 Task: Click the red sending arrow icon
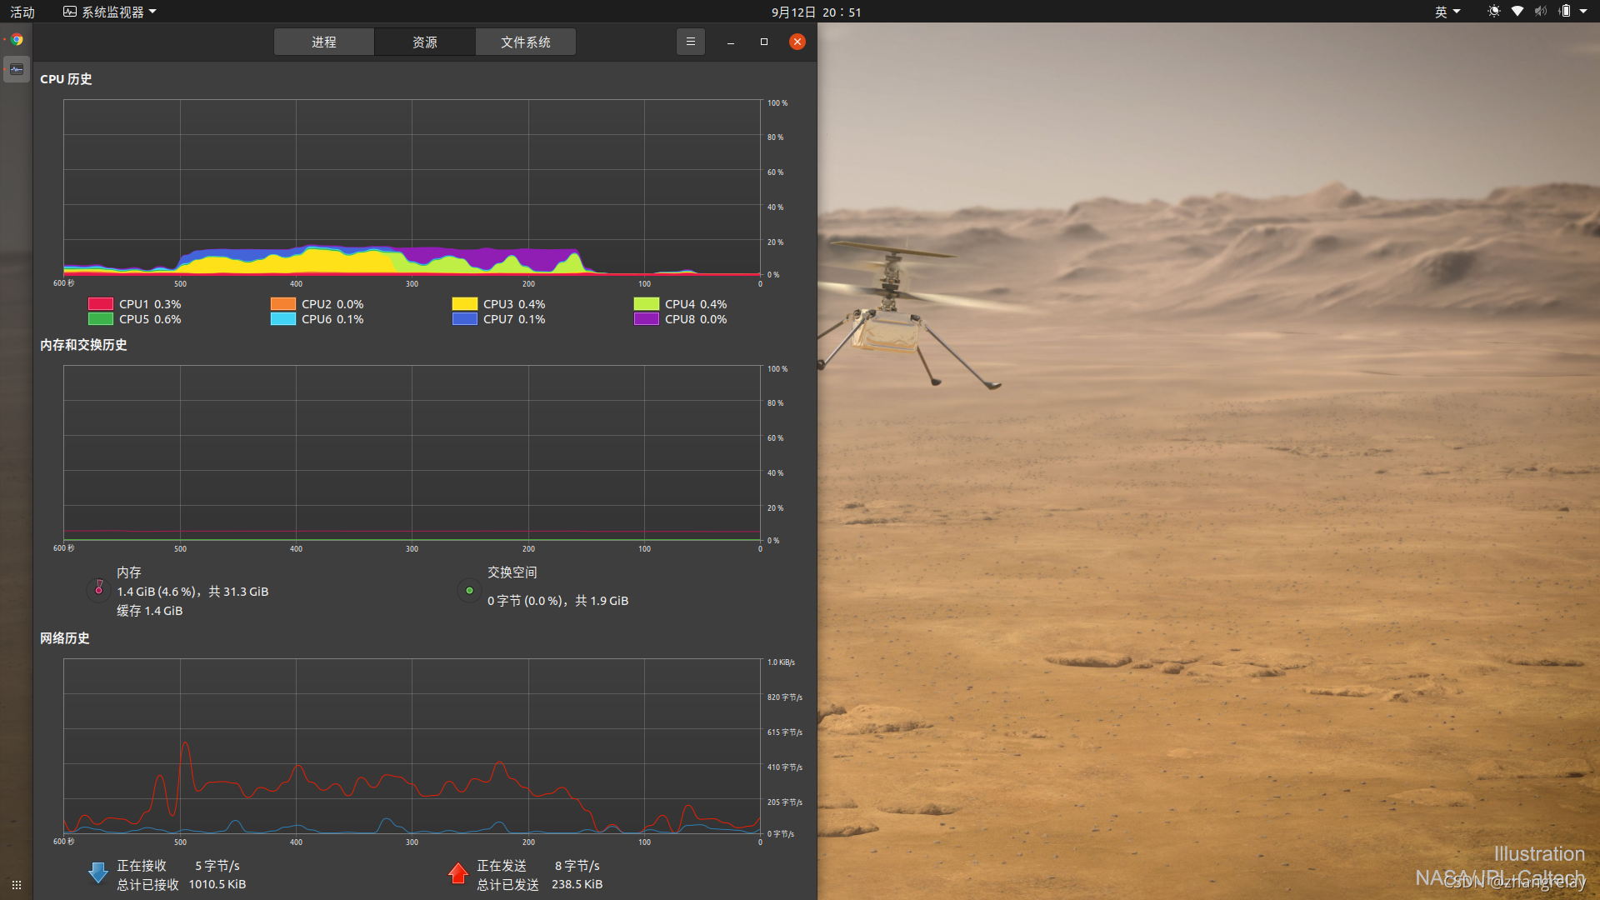[457, 872]
